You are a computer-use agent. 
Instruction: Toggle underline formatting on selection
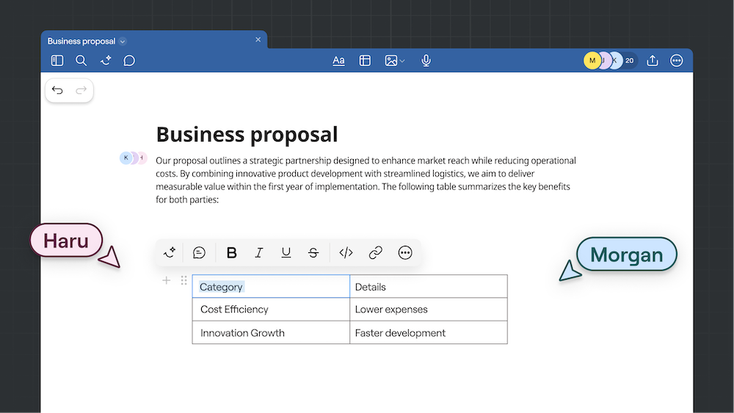(286, 253)
